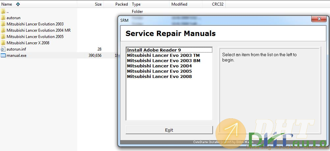Sort archive list by Type column
The height and width of the screenshot is (151, 330).
coord(150,4)
